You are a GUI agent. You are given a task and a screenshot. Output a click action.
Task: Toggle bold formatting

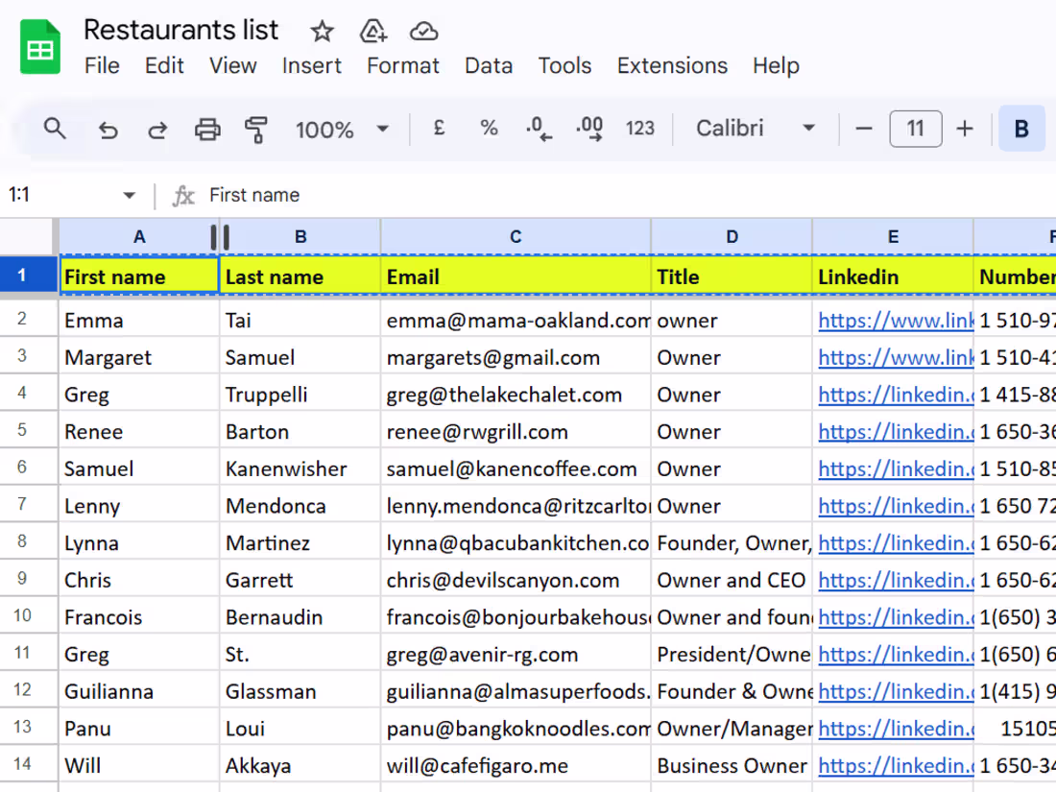point(1021,128)
